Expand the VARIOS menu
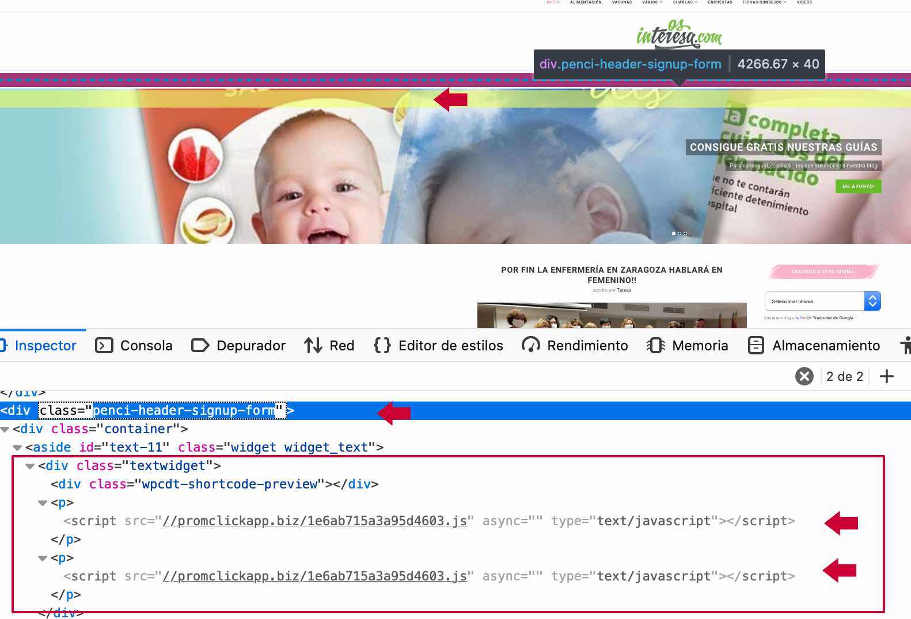 652,2
